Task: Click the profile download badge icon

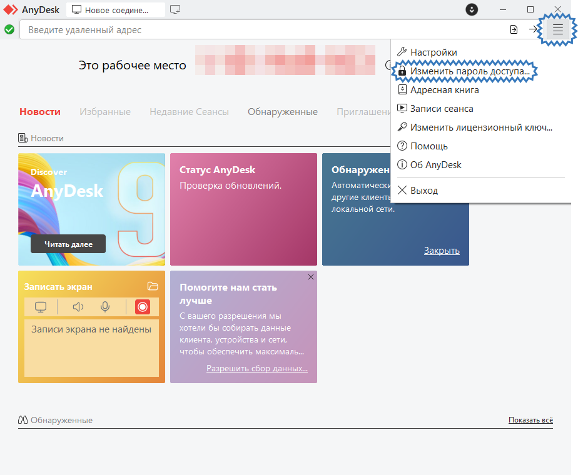Action: click(472, 9)
